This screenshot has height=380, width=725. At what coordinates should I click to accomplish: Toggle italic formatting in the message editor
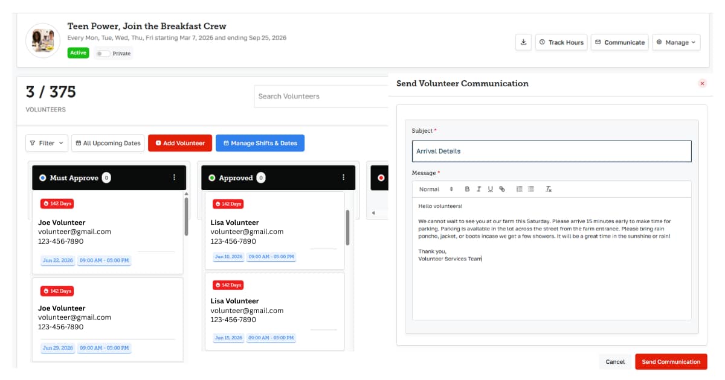pyautogui.click(x=478, y=189)
